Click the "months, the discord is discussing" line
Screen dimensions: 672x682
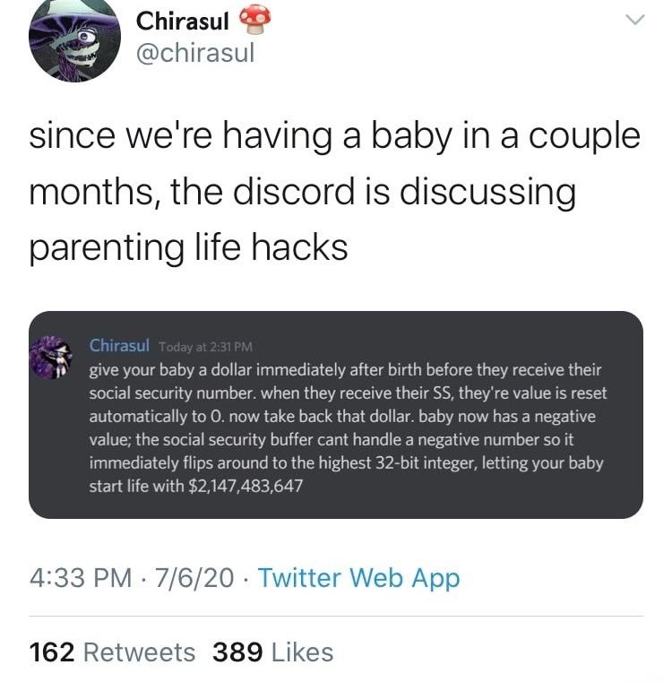click(x=302, y=192)
